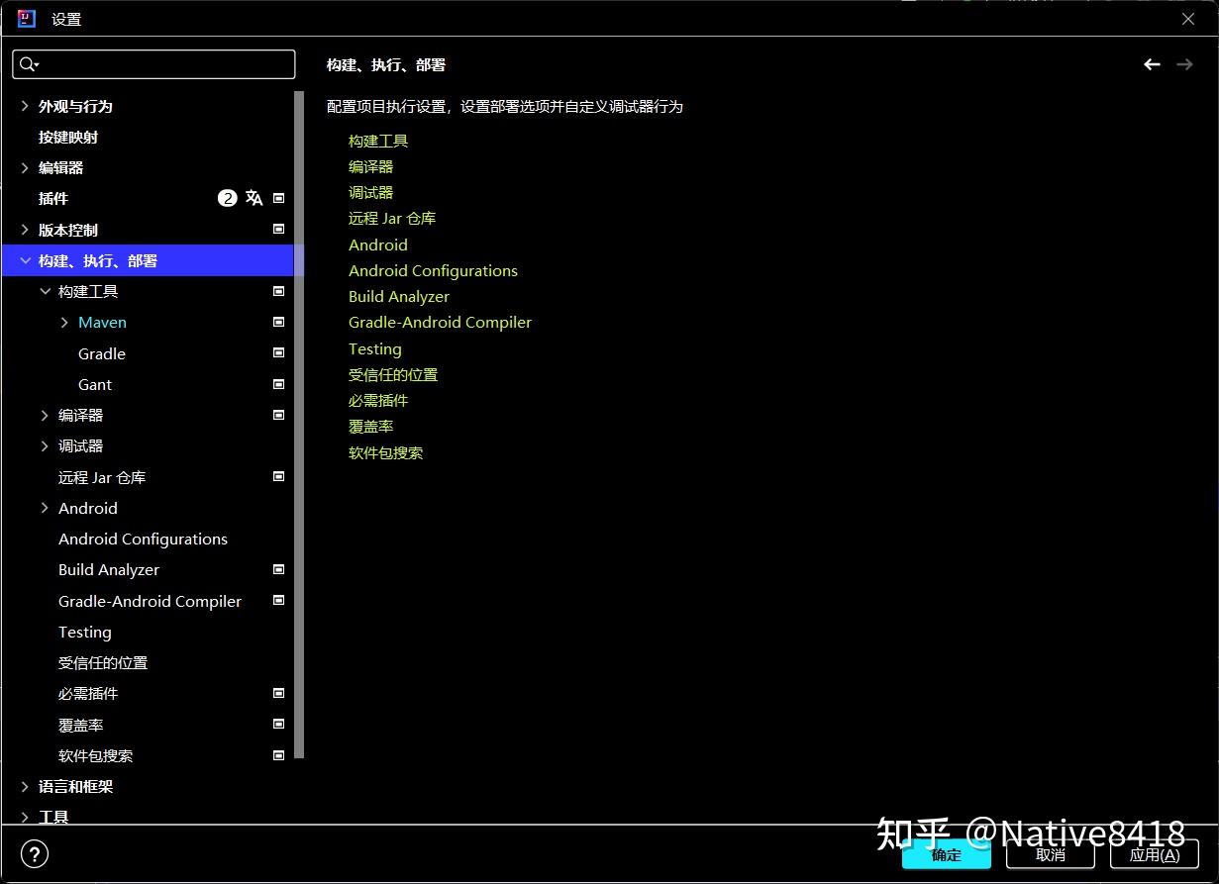Open the Gradle-Android Compiler settings link
The height and width of the screenshot is (884, 1219).
point(440,322)
